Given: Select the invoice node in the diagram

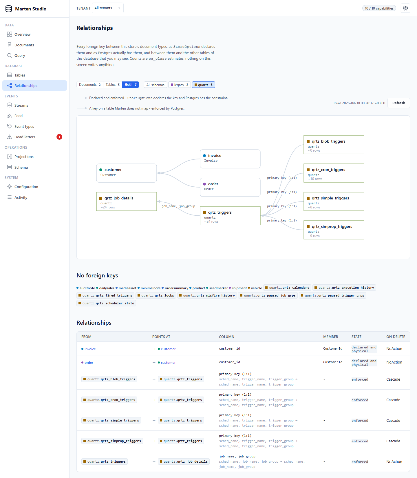Looking at the screenshot, I should point(230,159).
